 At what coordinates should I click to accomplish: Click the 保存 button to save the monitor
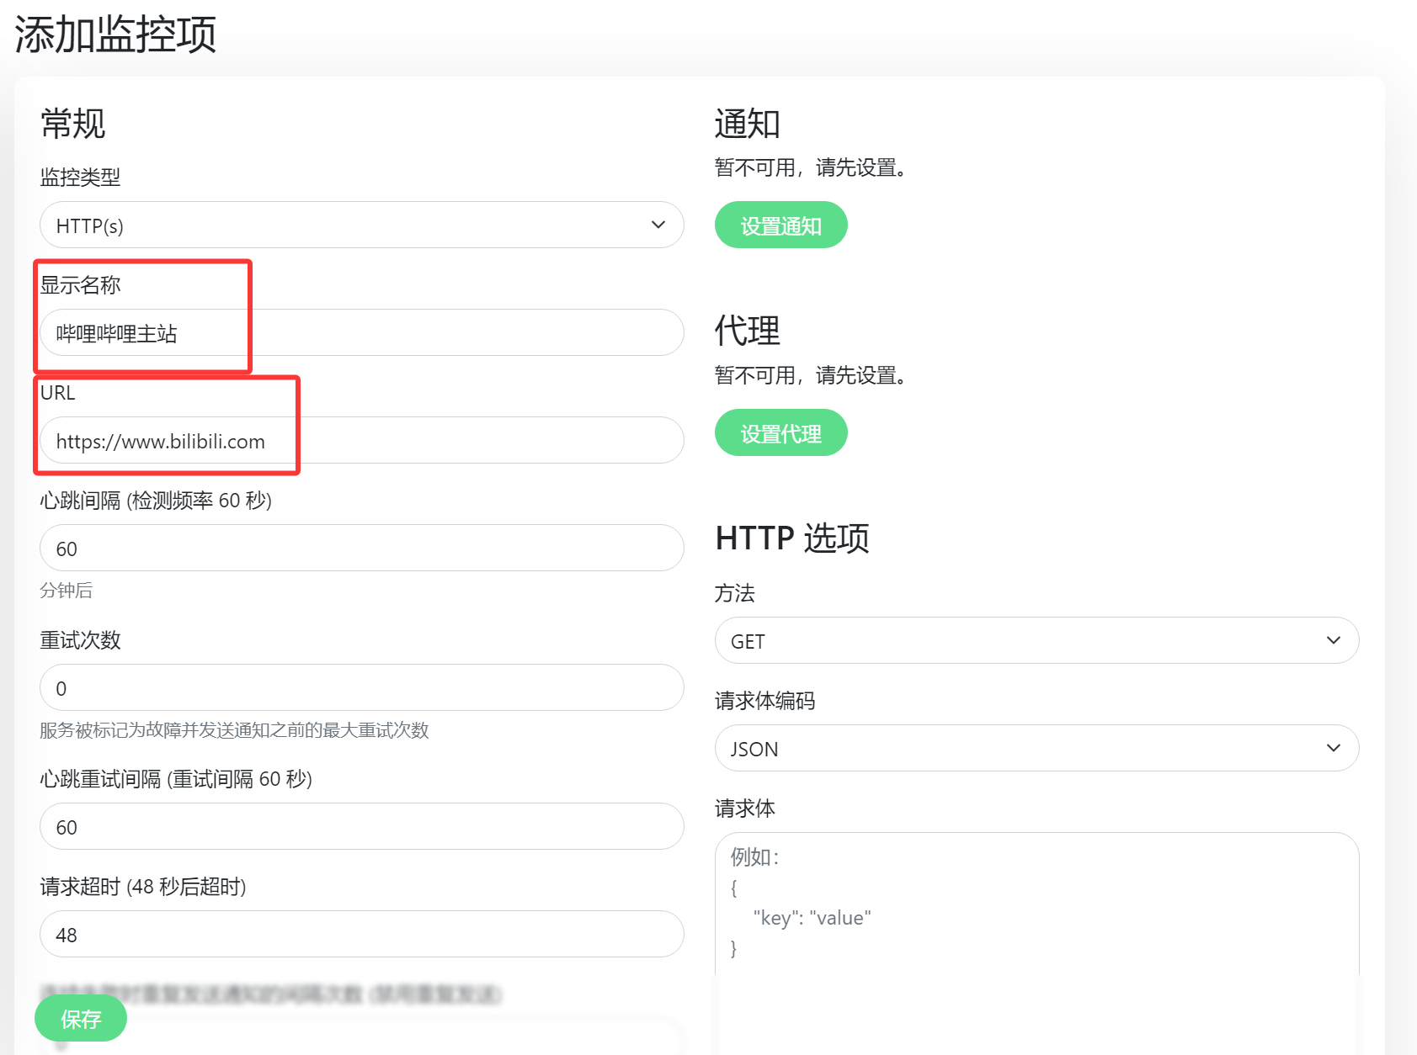pyautogui.click(x=80, y=1018)
